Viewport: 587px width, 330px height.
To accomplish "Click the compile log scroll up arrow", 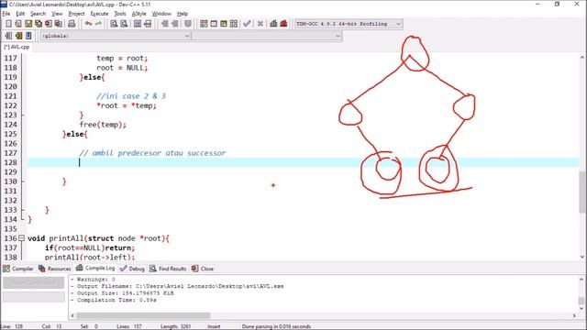I will (581, 279).
